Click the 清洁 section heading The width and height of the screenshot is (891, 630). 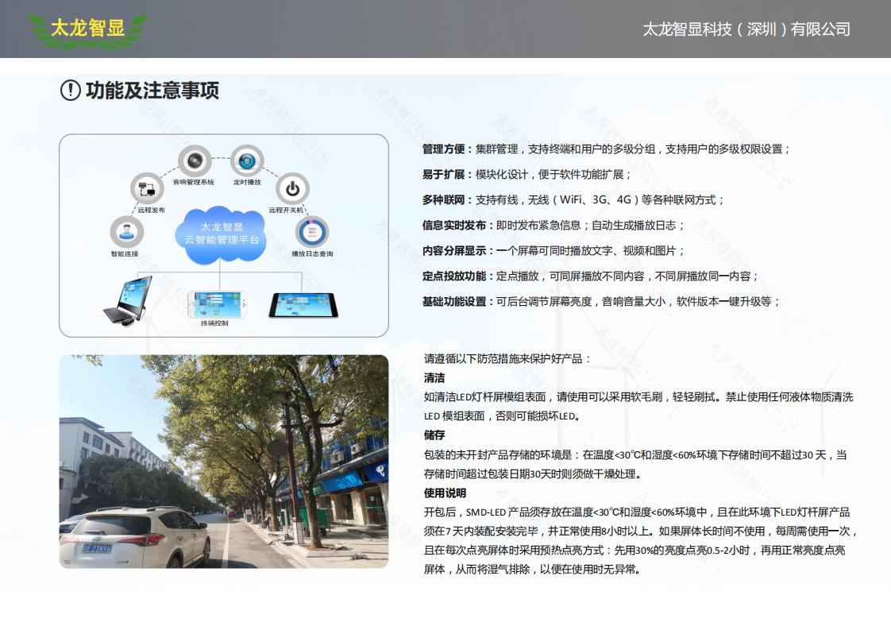pos(434,377)
